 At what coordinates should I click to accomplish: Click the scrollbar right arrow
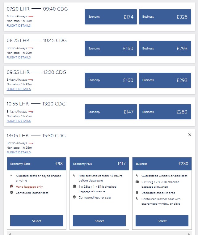coord(189,234)
